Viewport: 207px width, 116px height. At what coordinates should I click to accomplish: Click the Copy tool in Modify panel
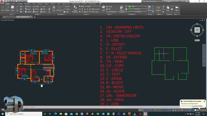click(28, 9)
